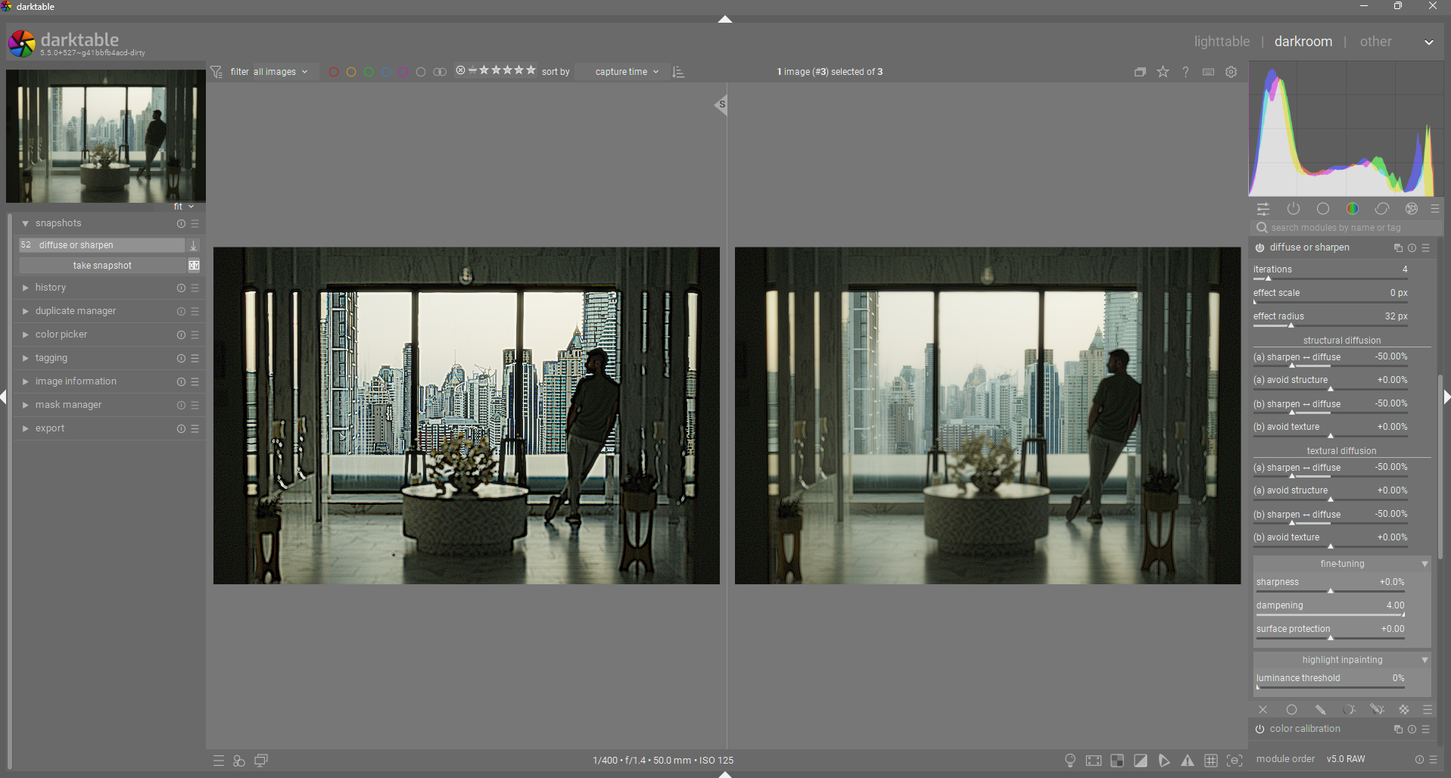Toggle the guides and overlays grid icon

click(x=1211, y=761)
